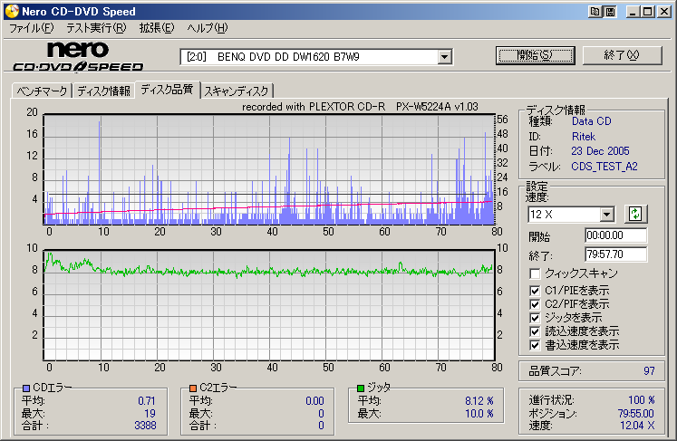Image resolution: width=677 pixels, height=441 pixels.
Task: Enable the クイックスキャン checkbox
Action: coord(536,273)
